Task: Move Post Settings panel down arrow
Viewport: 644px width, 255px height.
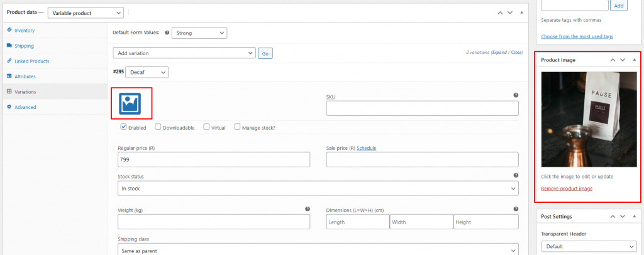Action: pos(623,216)
